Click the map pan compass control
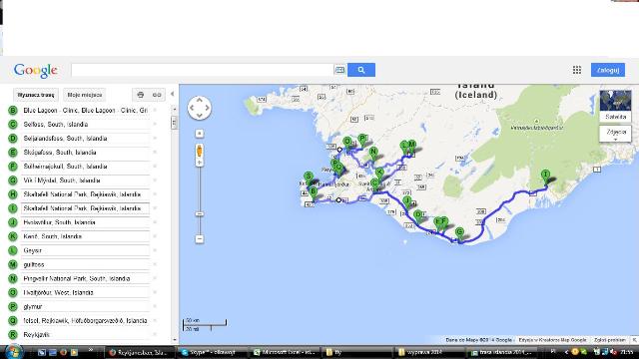Viewport: 639px width, 359px height. point(200,108)
